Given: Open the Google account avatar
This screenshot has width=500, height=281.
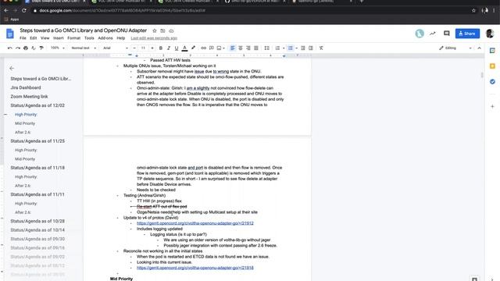Looking at the screenshot, I should [490, 34].
